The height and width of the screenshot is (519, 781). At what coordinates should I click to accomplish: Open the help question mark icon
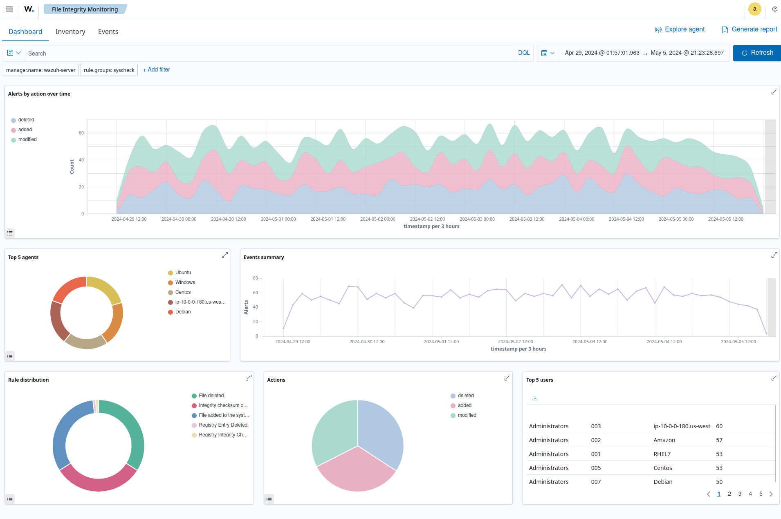click(x=774, y=9)
